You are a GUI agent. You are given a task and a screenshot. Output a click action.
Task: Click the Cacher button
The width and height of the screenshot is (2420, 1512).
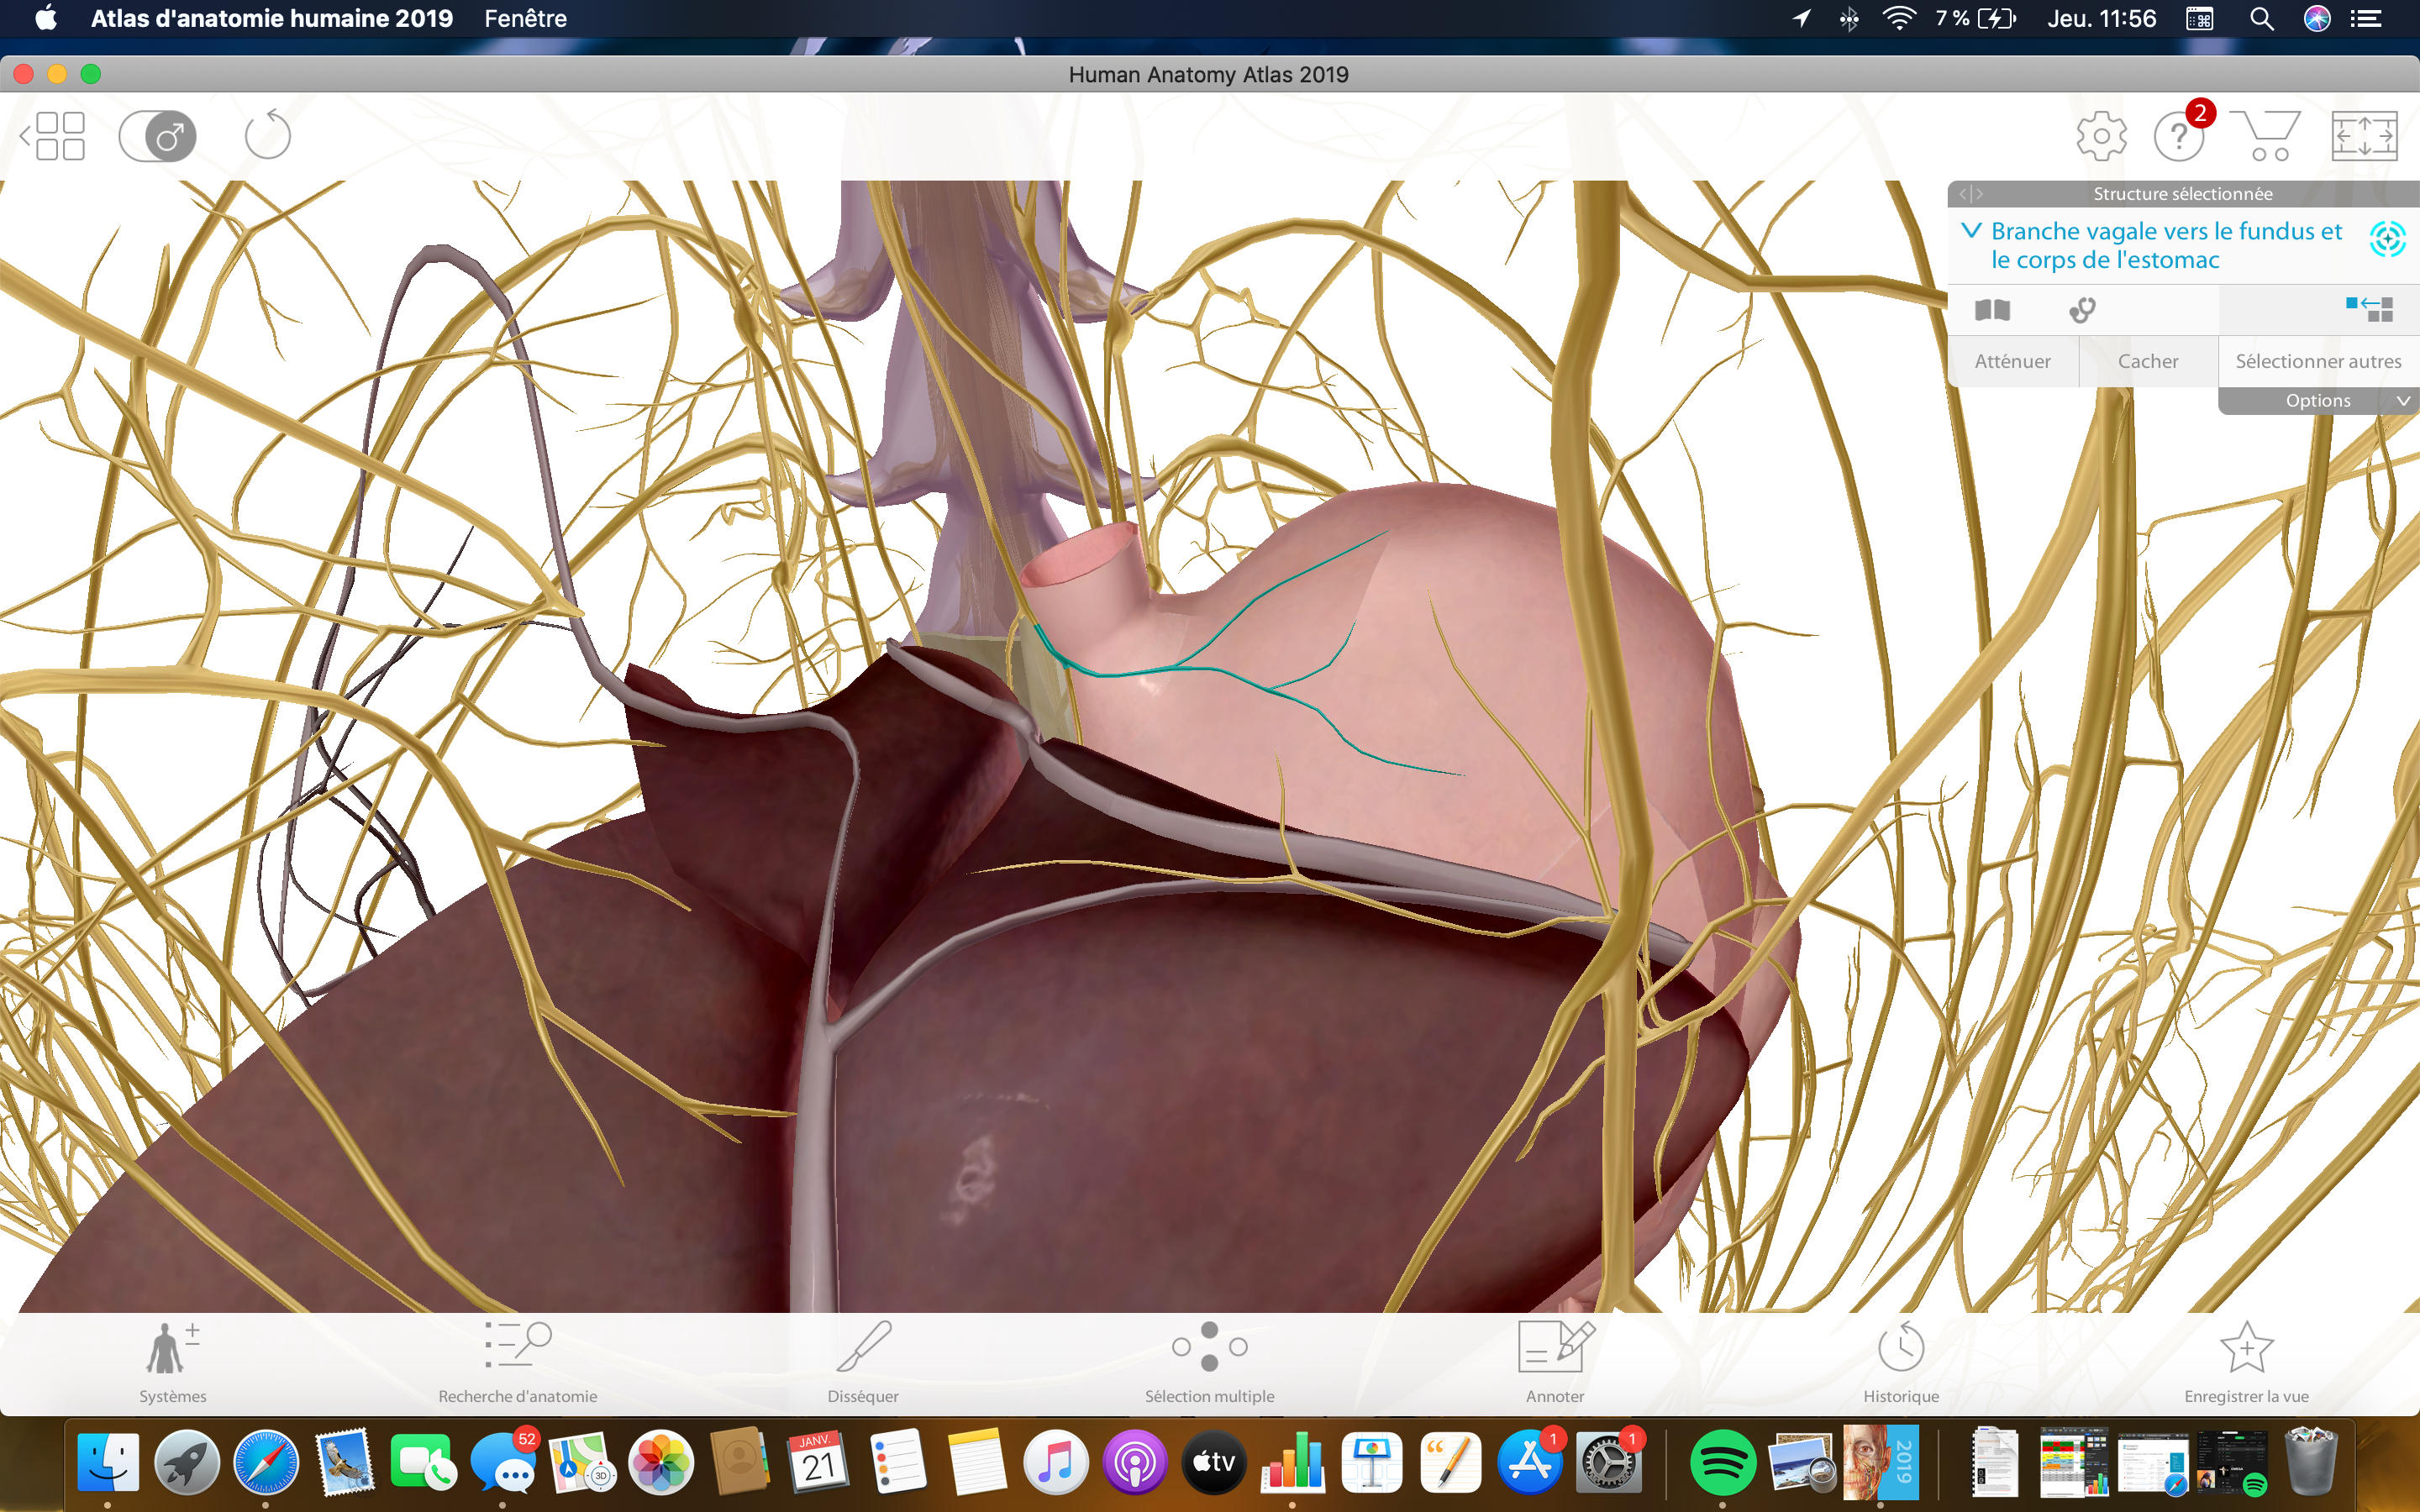(2147, 361)
